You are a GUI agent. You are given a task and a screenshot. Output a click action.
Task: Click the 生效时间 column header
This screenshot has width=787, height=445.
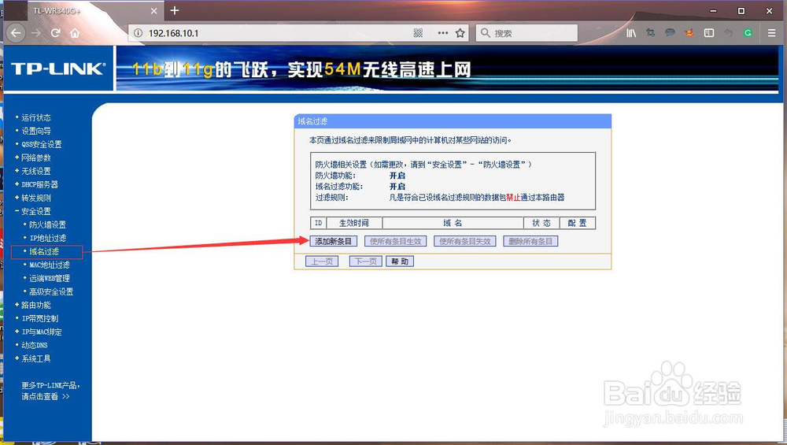pyautogui.click(x=354, y=223)
